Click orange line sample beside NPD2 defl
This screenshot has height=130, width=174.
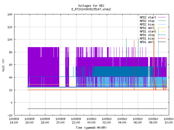pos(162,28)
